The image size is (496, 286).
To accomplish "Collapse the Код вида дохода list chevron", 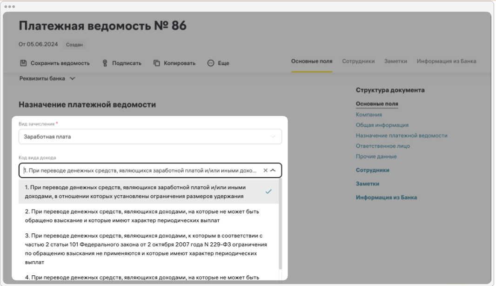I will click(273, 170).
